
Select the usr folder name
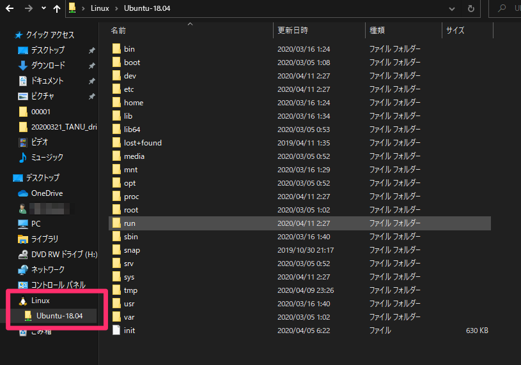[x=129, y=304]
